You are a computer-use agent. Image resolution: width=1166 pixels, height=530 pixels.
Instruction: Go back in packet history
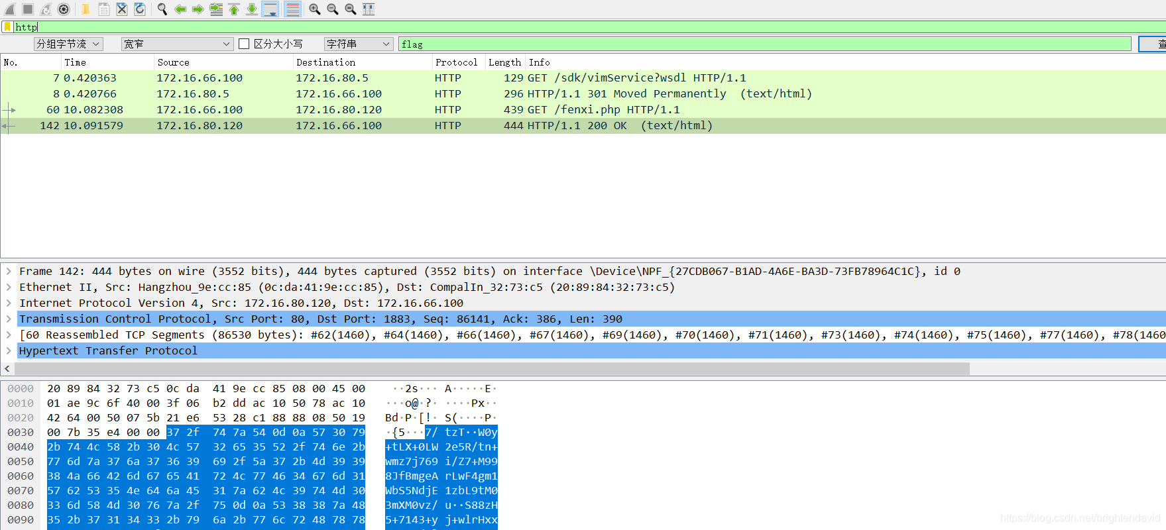tap(180, 9)
